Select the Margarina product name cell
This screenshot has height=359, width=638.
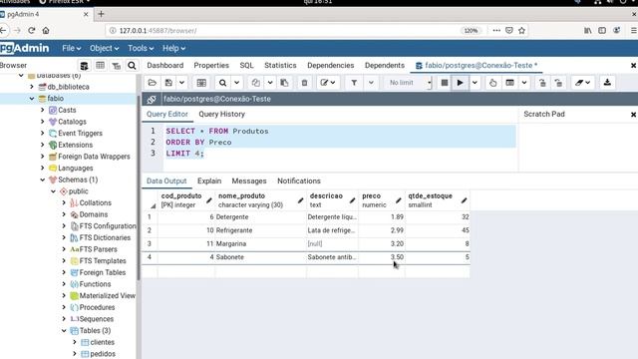click(260, 243)
